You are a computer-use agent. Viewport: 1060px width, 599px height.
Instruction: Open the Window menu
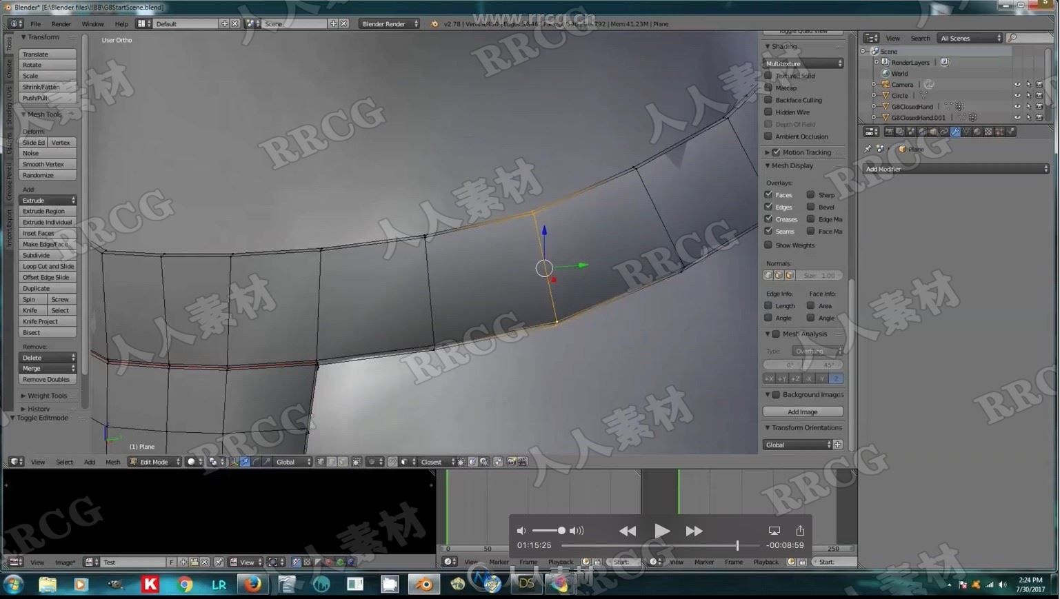(92, 23)
